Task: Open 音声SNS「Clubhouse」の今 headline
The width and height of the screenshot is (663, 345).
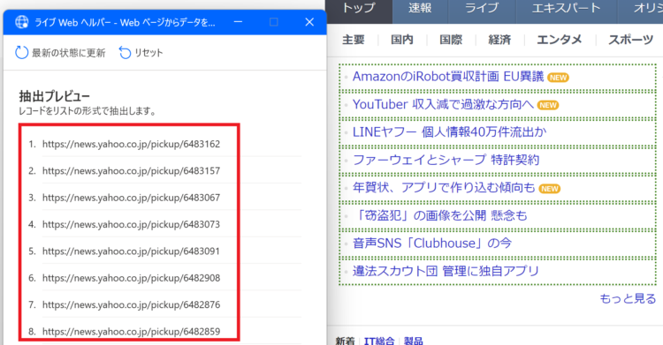Action: 432,244
